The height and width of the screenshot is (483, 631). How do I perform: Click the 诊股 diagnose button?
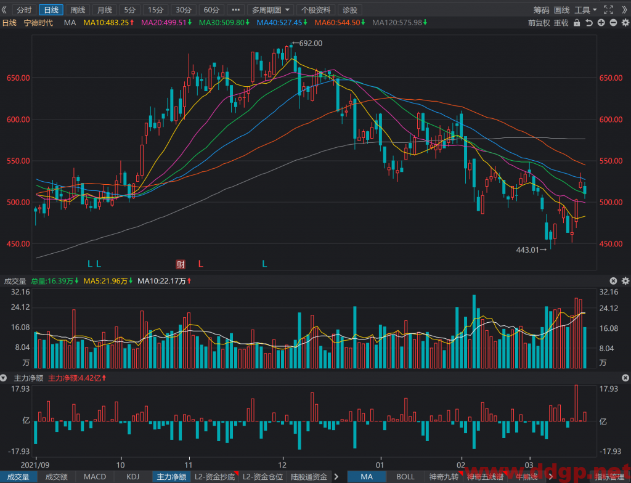[350, 10]
